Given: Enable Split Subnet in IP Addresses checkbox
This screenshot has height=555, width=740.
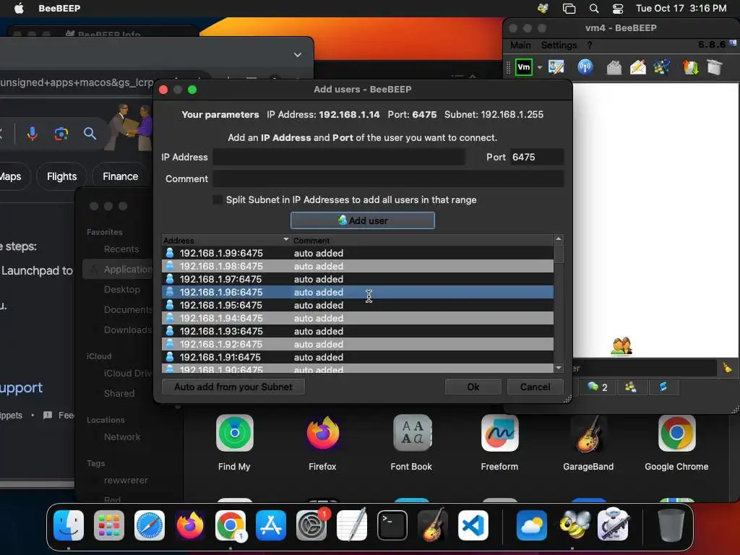Looking at the screenshot, I should 218,199.
